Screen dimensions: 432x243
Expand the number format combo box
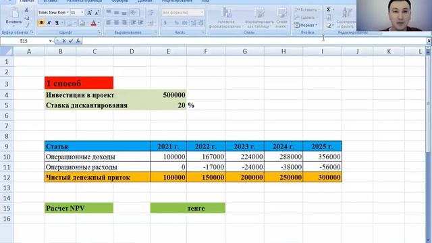pos(202,13)
